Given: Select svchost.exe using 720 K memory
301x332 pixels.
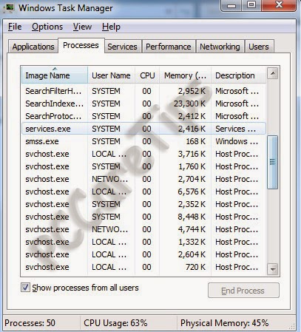Looking at the screenshot, I should (x=143, y=267).
